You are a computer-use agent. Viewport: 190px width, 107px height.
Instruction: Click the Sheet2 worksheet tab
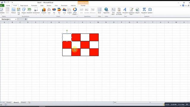(x=16, y=102)
